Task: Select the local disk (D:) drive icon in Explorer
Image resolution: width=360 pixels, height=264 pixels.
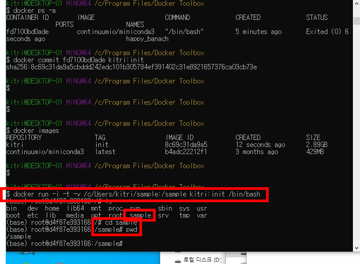Action: [x=178, y=260]
